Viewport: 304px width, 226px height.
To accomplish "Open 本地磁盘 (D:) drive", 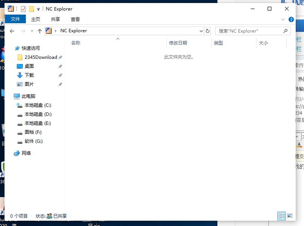I will point(38,114).
